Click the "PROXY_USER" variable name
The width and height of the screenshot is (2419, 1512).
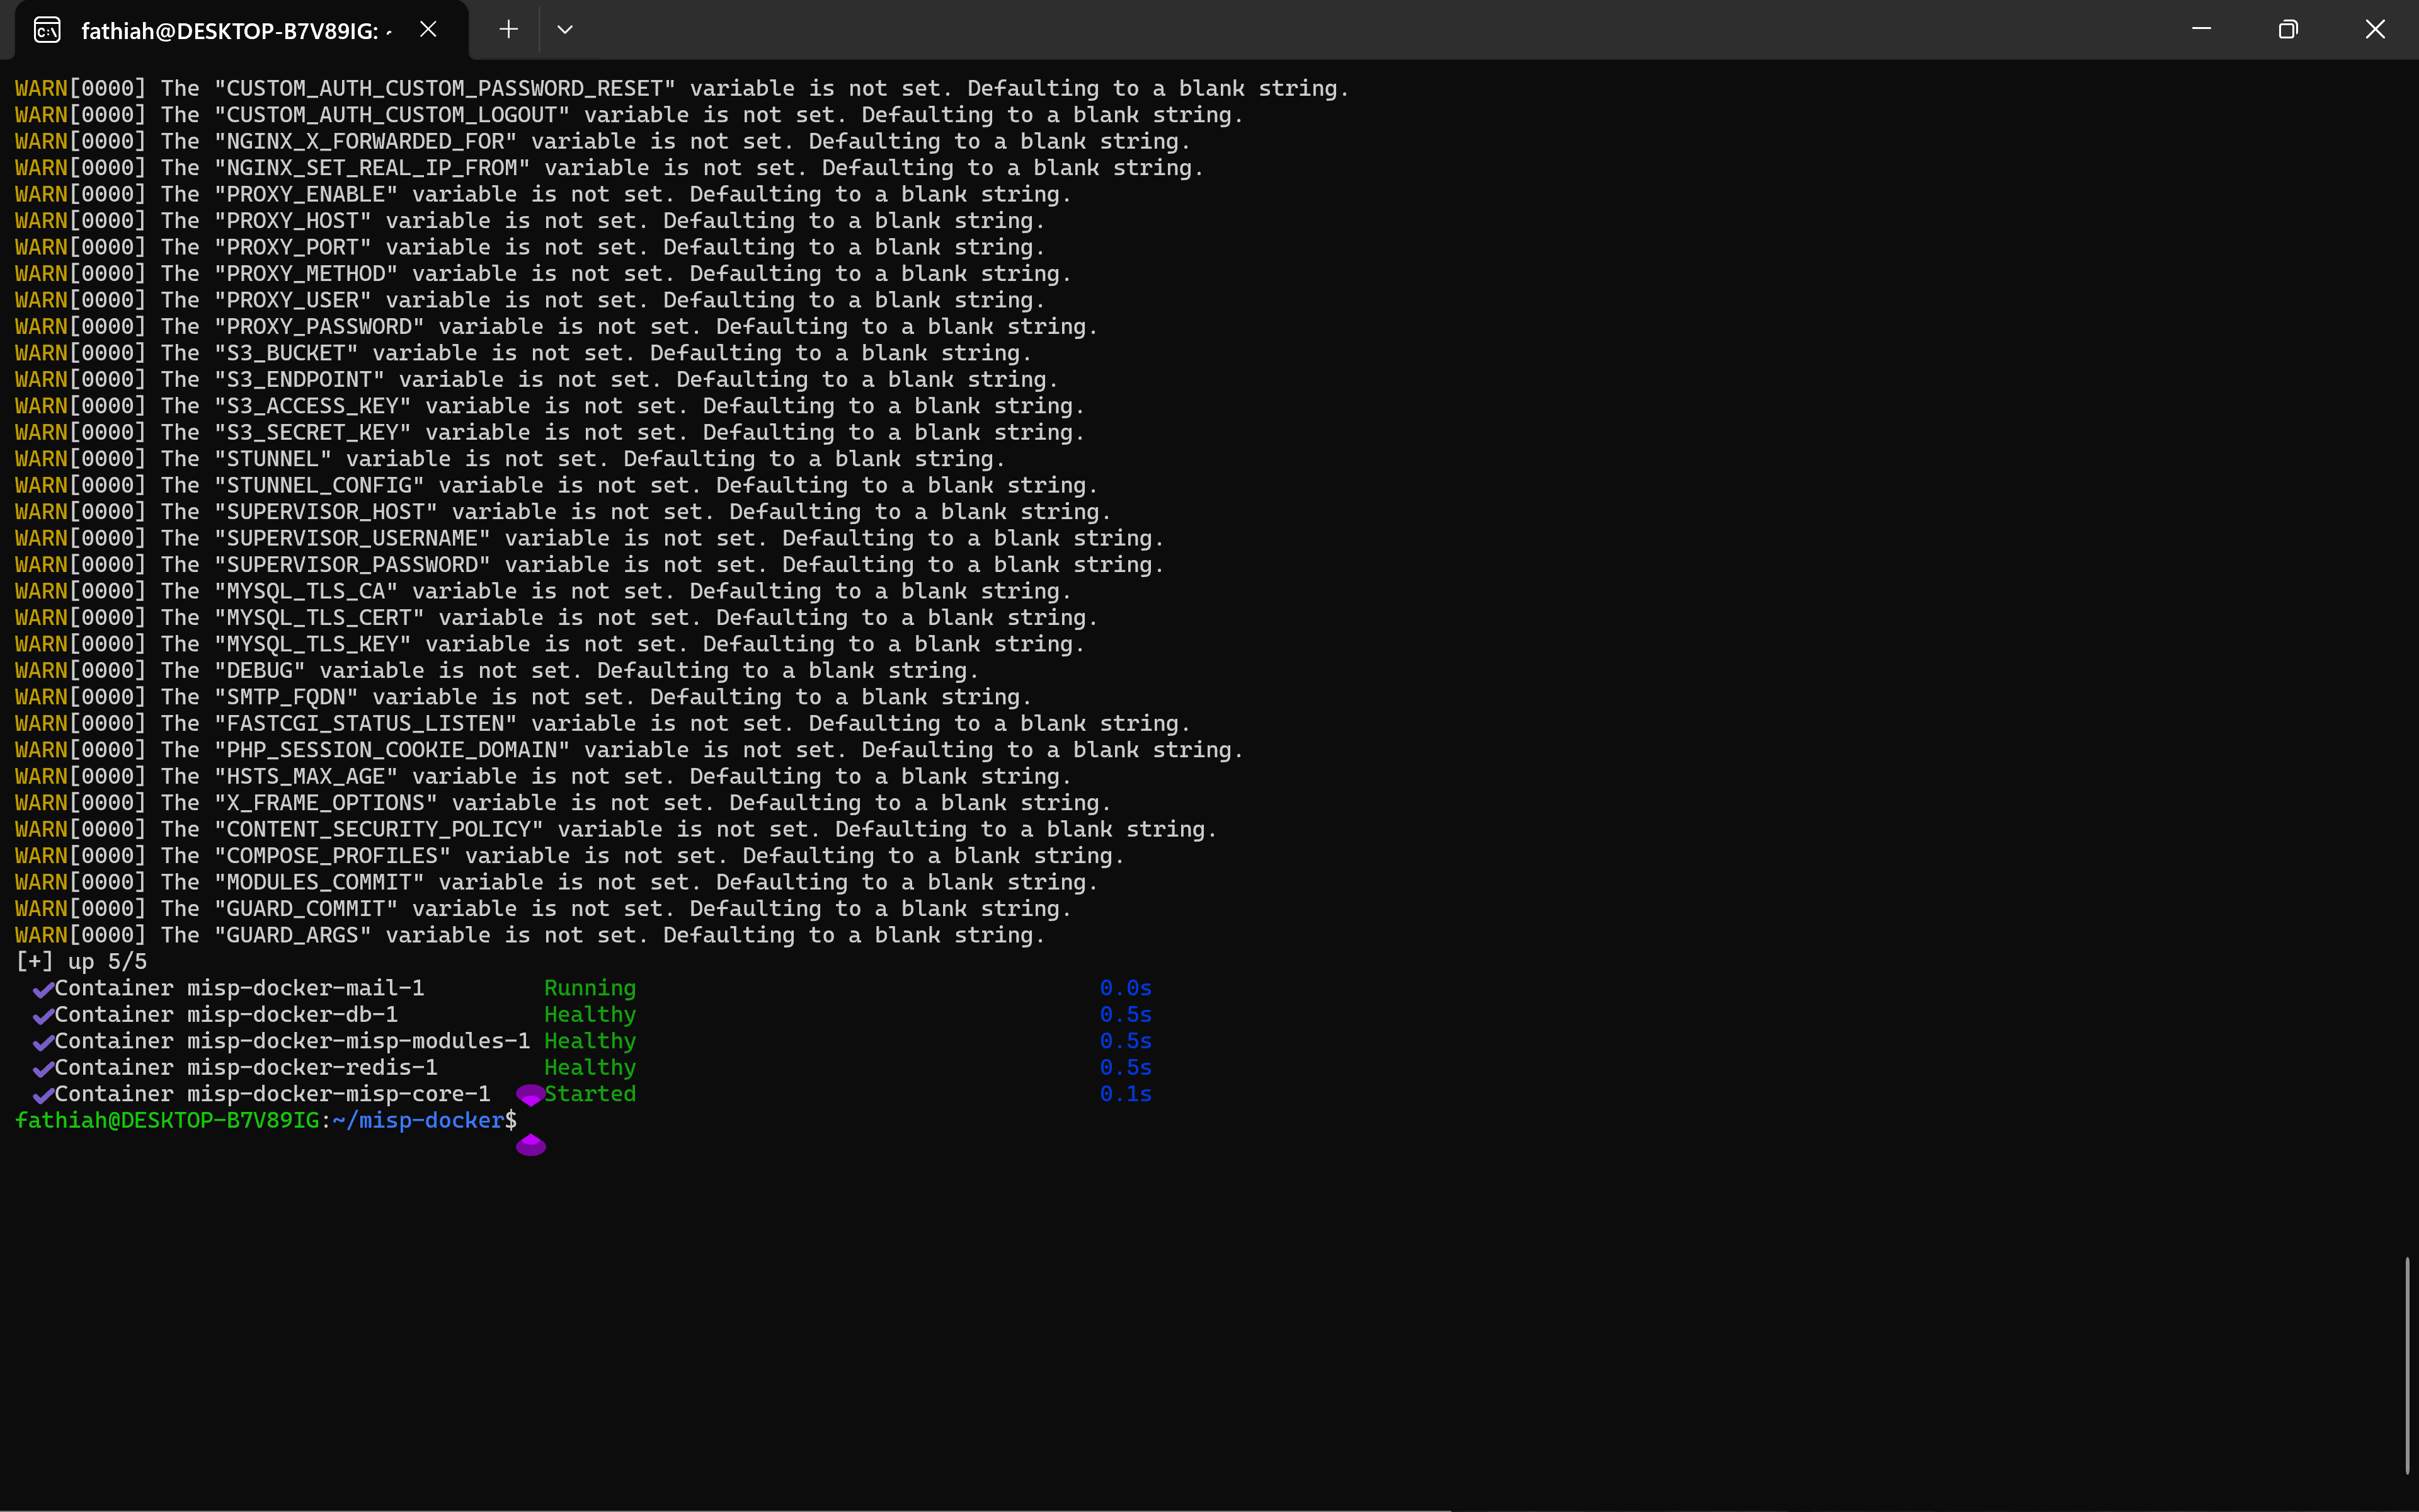click(x=293, y=301)
